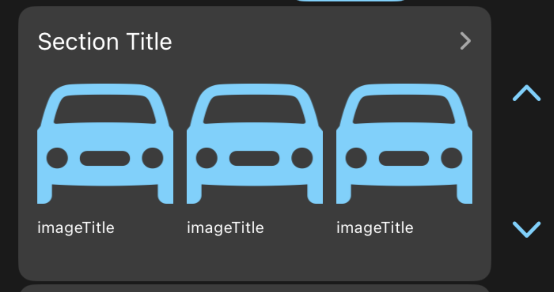Click the up chevron arrow
Image resolution: width=554 pixels, height=292 pixels.
[527, 94]
